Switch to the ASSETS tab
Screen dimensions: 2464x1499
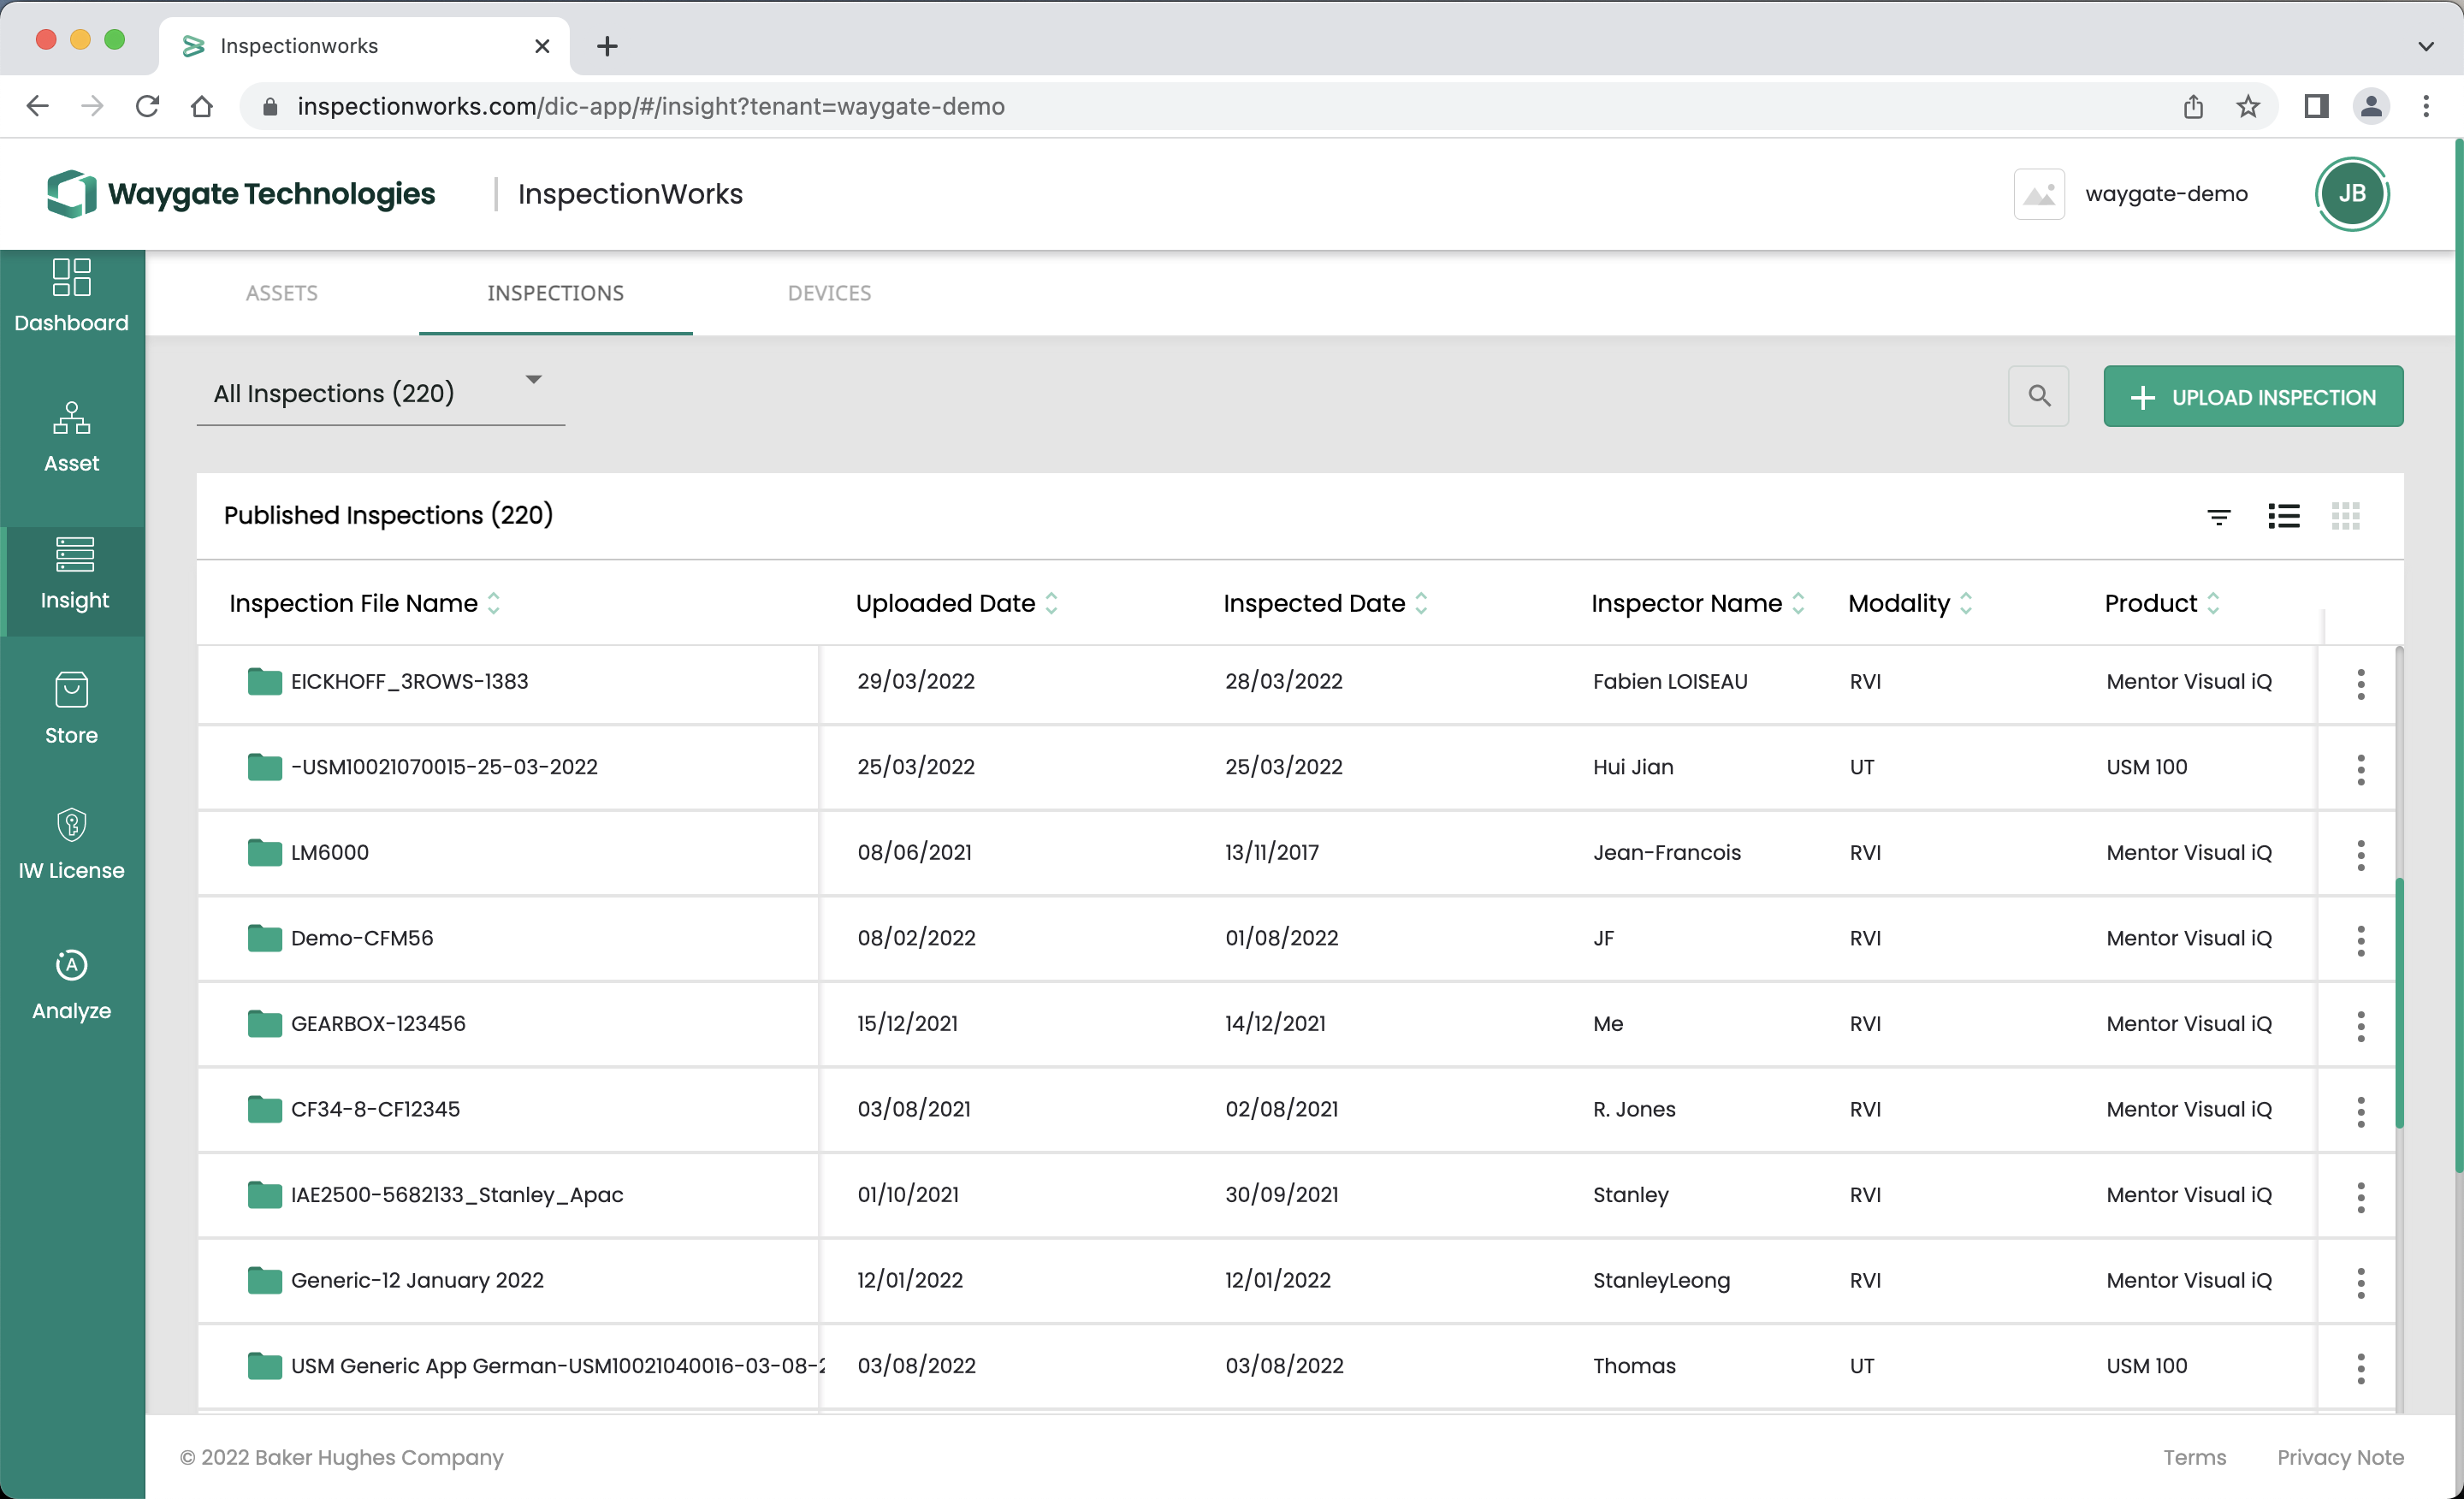click(281, 292)
